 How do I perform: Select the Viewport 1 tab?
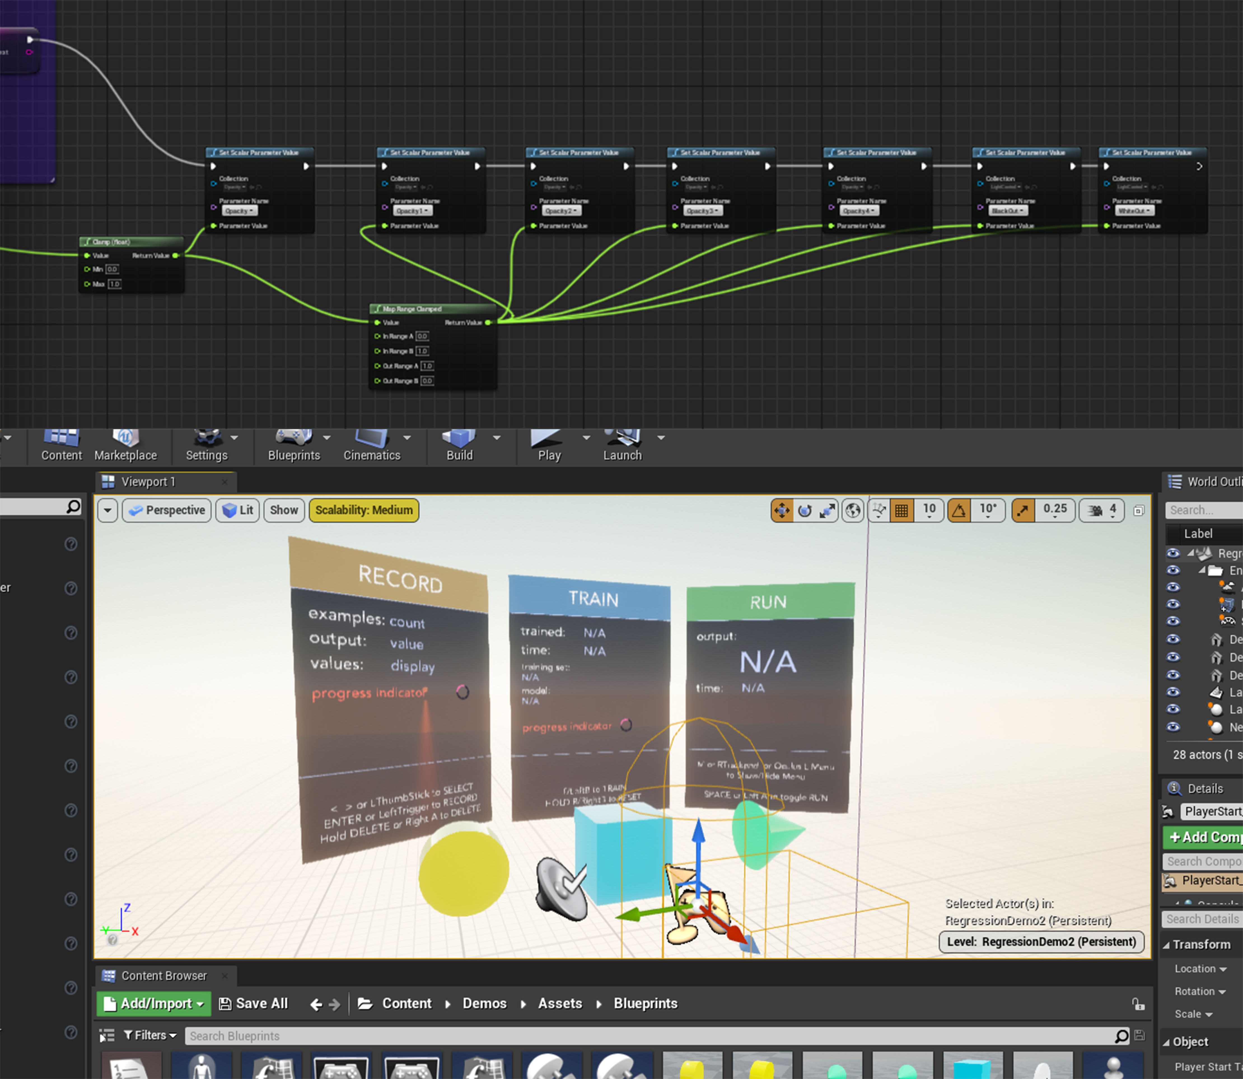click(148, 482)
